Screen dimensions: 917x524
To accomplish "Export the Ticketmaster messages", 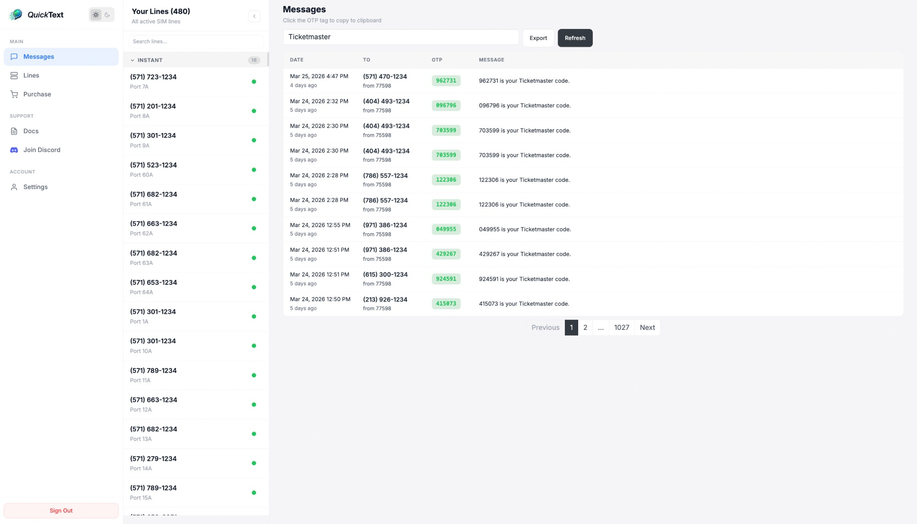I will tap(538, 38).
